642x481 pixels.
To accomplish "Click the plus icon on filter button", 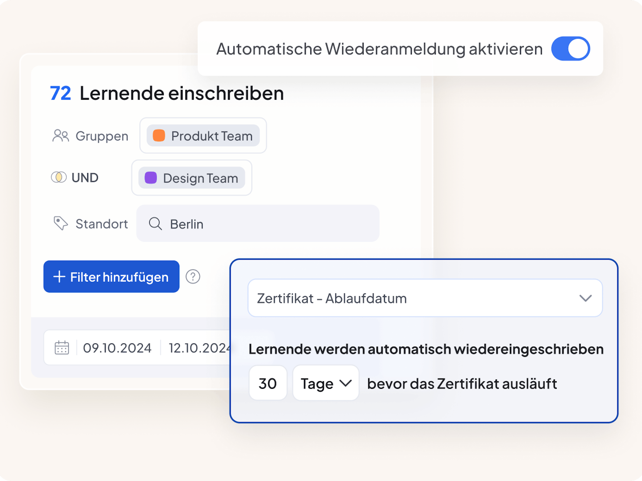I will click(x=59, y=277).
